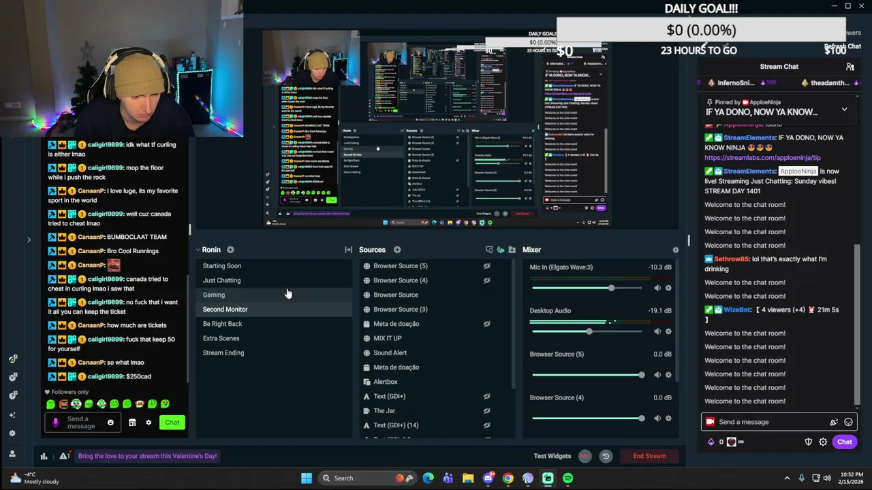Open Google Chrome from the taskbar

point(508,478)
